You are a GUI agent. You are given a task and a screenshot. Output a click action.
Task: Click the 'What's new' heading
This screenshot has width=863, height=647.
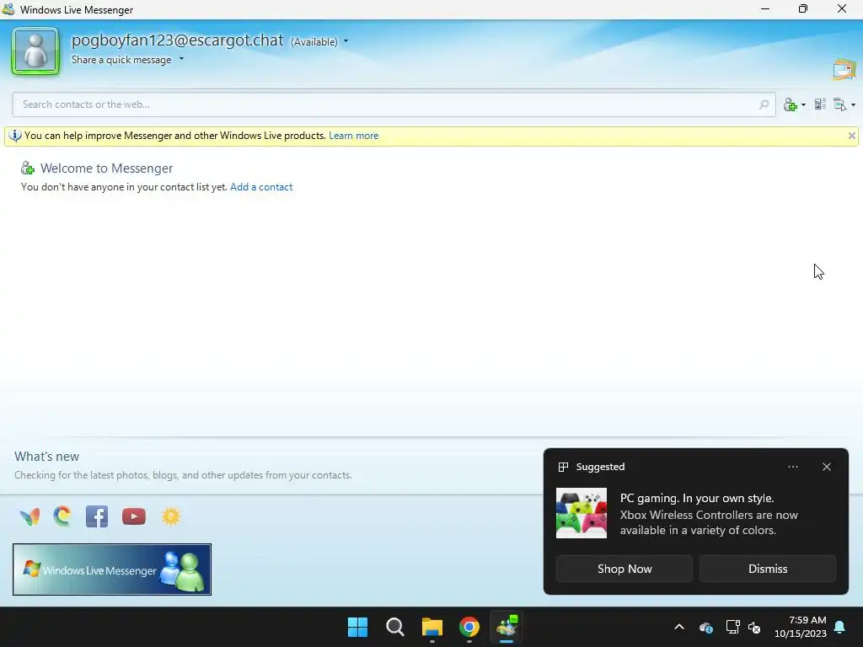(x=47, y=457)
